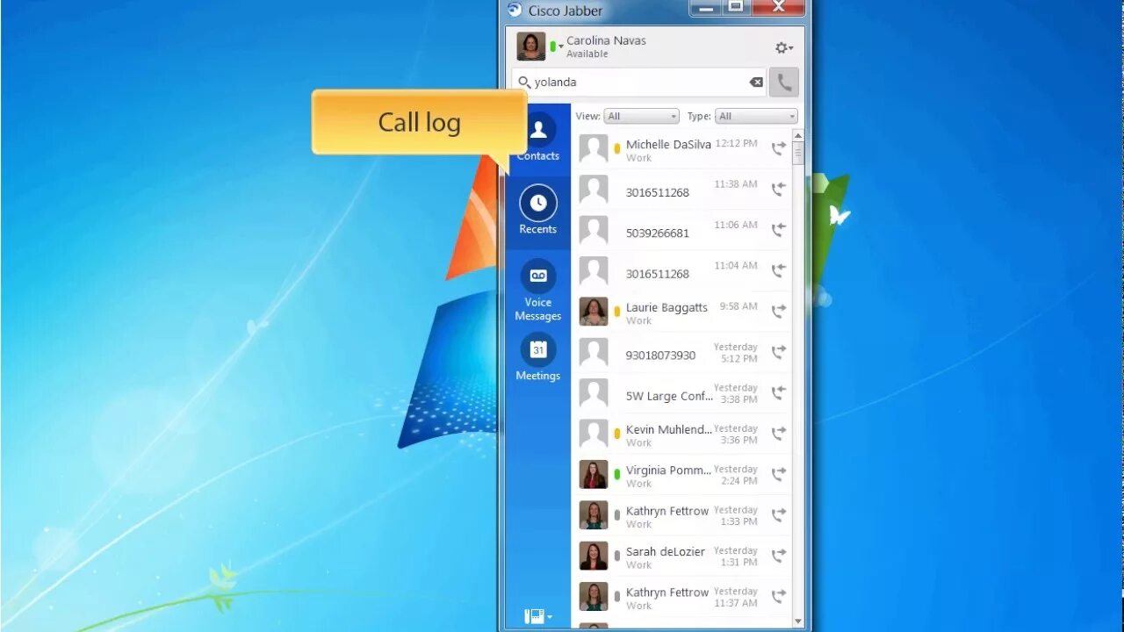Expand the Type filter dropdown
This screenshot has height=632, width=1124.
(x=757, y=116)
